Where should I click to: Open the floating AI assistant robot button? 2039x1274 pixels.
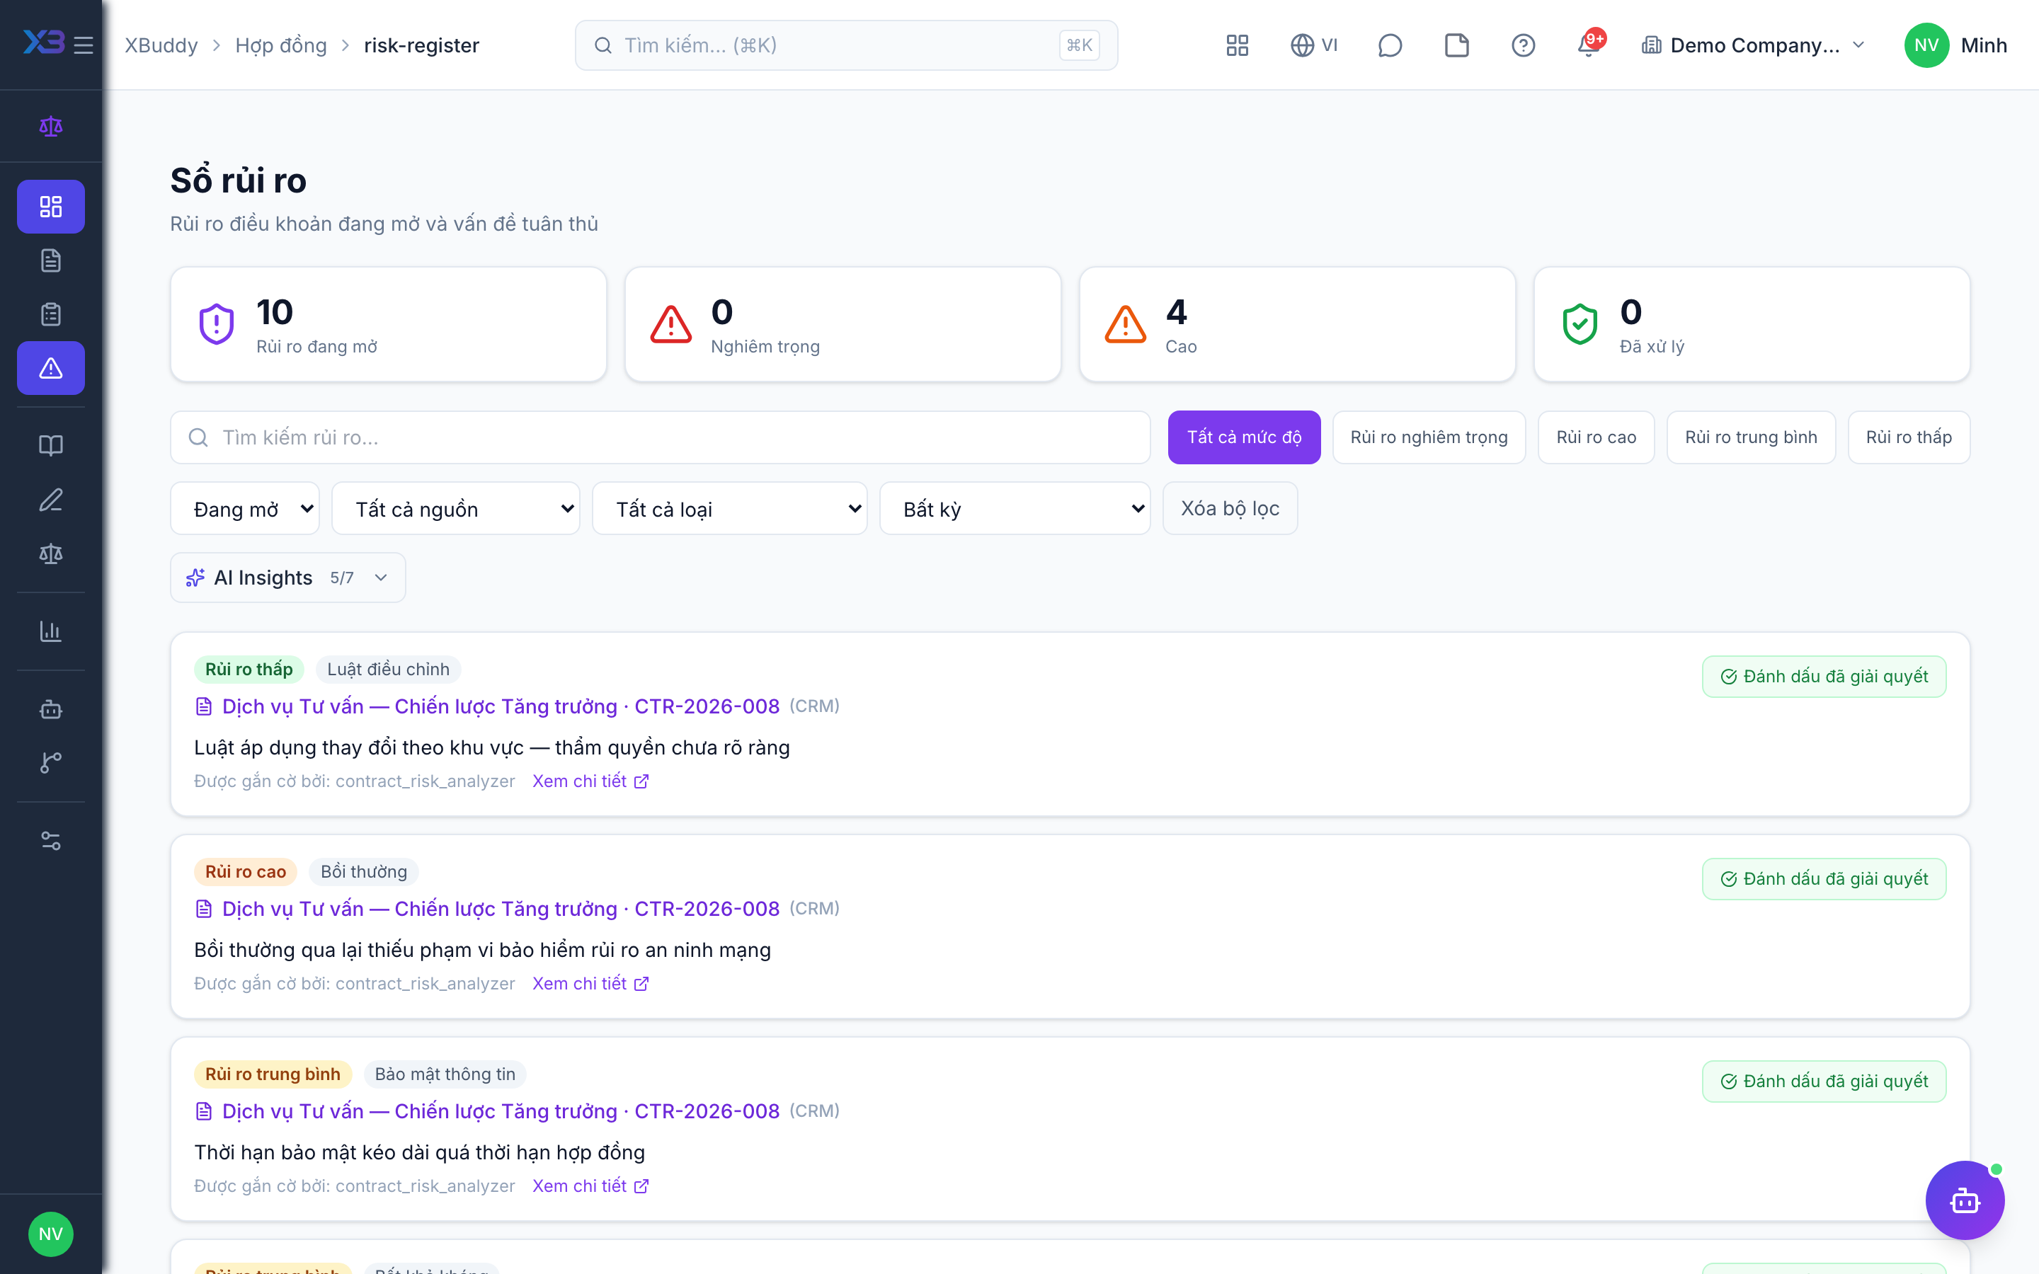pyautogui.click(x=1965, y=1200)
